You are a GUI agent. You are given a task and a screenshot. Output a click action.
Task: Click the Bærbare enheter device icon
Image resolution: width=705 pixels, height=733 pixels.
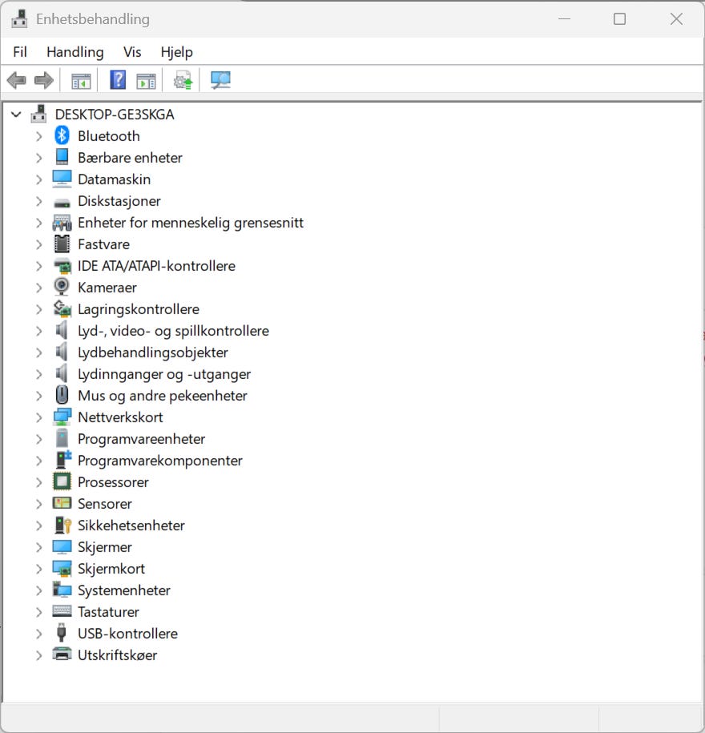[62, 158]
